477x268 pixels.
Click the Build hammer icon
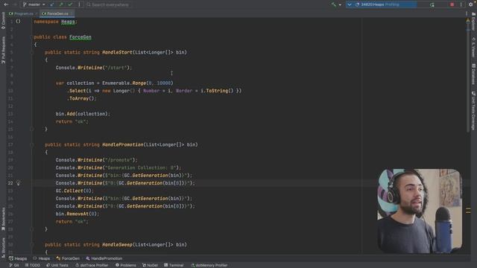334,4
